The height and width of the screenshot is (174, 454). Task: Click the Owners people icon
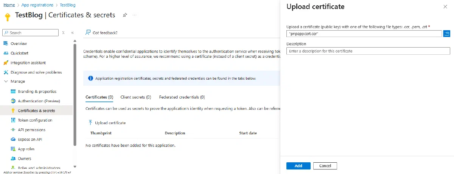tap(13, 159)
